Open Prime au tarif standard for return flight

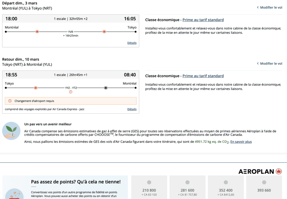click(203, 76)
